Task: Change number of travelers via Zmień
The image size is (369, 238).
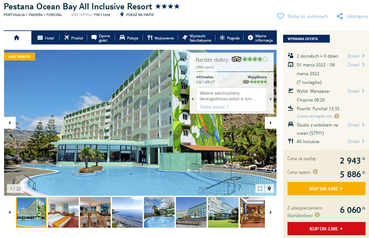Action: point(356,56)
